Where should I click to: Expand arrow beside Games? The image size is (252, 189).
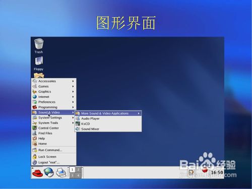(73, 86)
